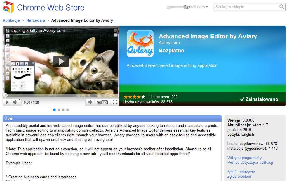This screenshot has height=181, width=289.
Task: Click 'Wersja: 0.0.0.6' text
Action: (241, 120)
